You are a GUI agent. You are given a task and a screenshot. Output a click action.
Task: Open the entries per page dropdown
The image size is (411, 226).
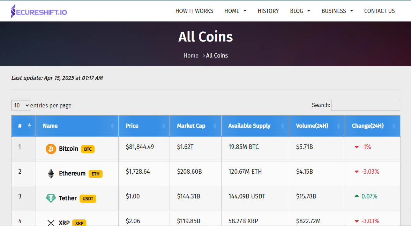tap(21, 106)
